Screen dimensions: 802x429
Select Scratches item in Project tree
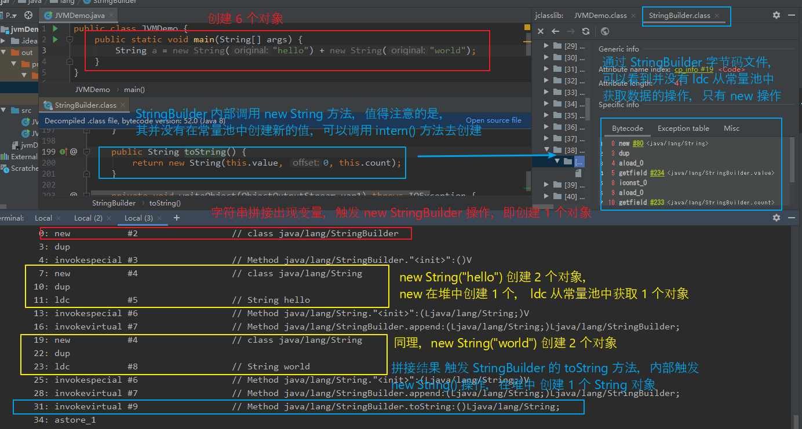click(x=19, y=168)
